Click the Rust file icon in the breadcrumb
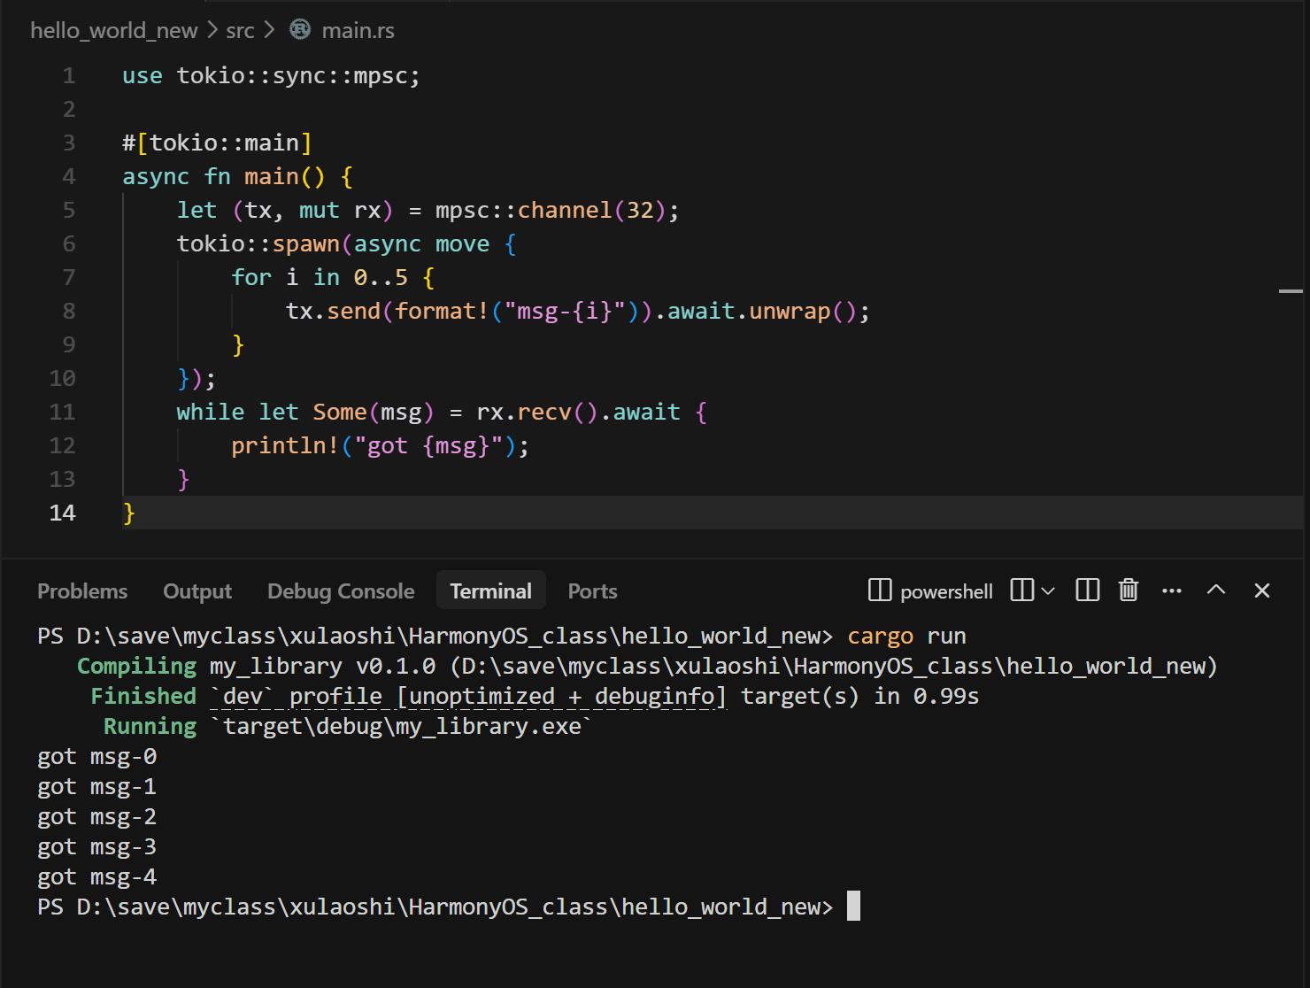This screenshot has width=1310, height=988. click(x=300, y=30)
